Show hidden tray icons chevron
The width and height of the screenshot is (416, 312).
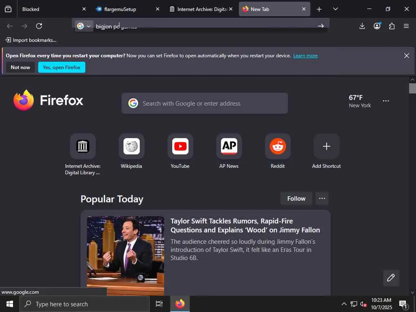[x=344, y=304]
